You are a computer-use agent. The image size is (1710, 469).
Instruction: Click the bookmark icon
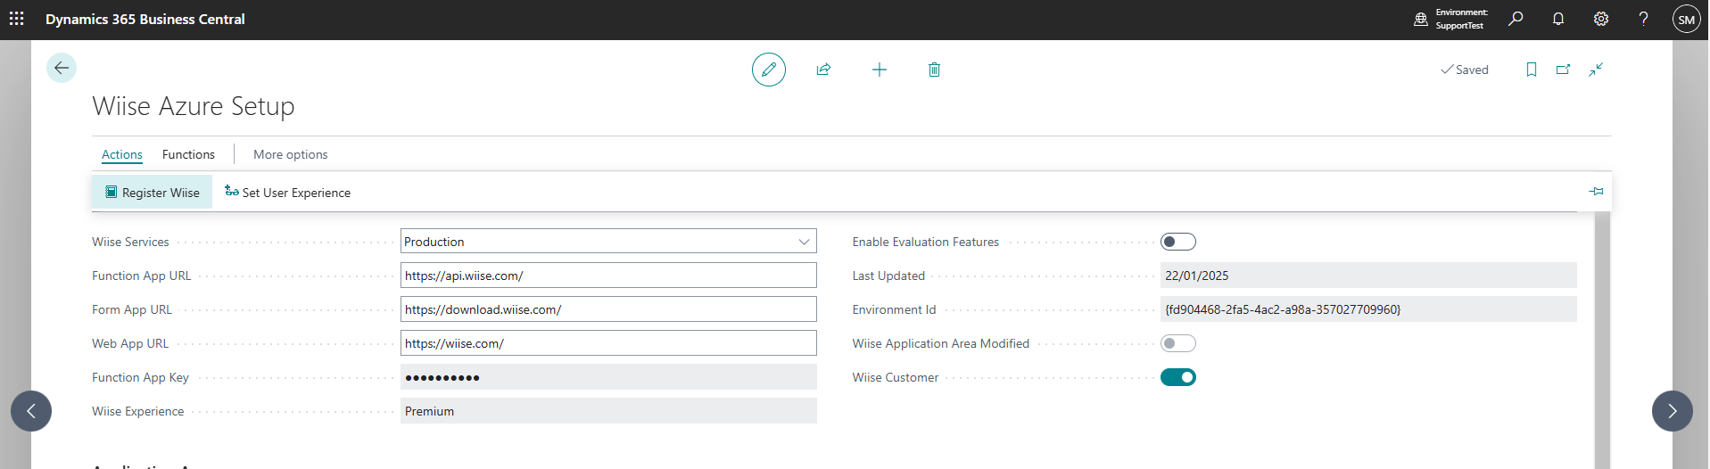click(x=1532, y=70)
